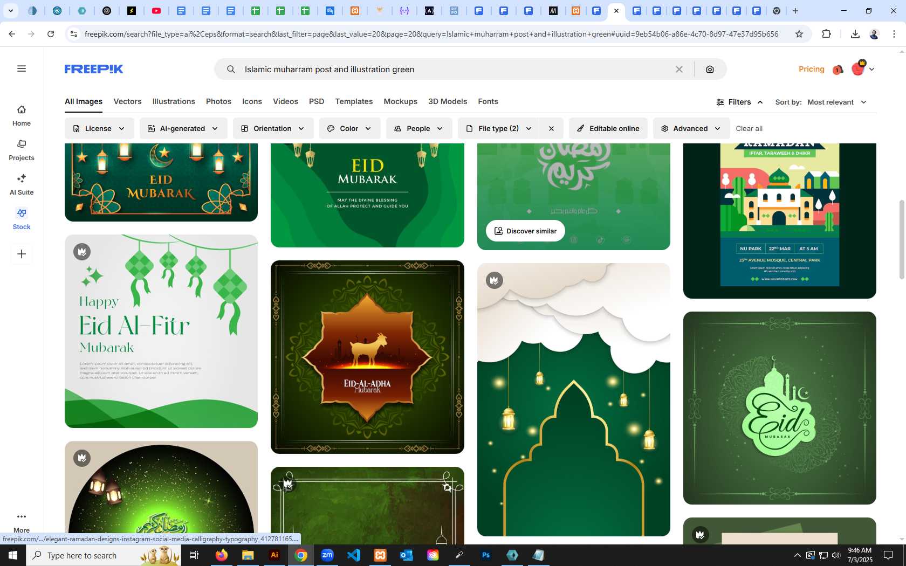Clear the search query text

tap(679, 69)
